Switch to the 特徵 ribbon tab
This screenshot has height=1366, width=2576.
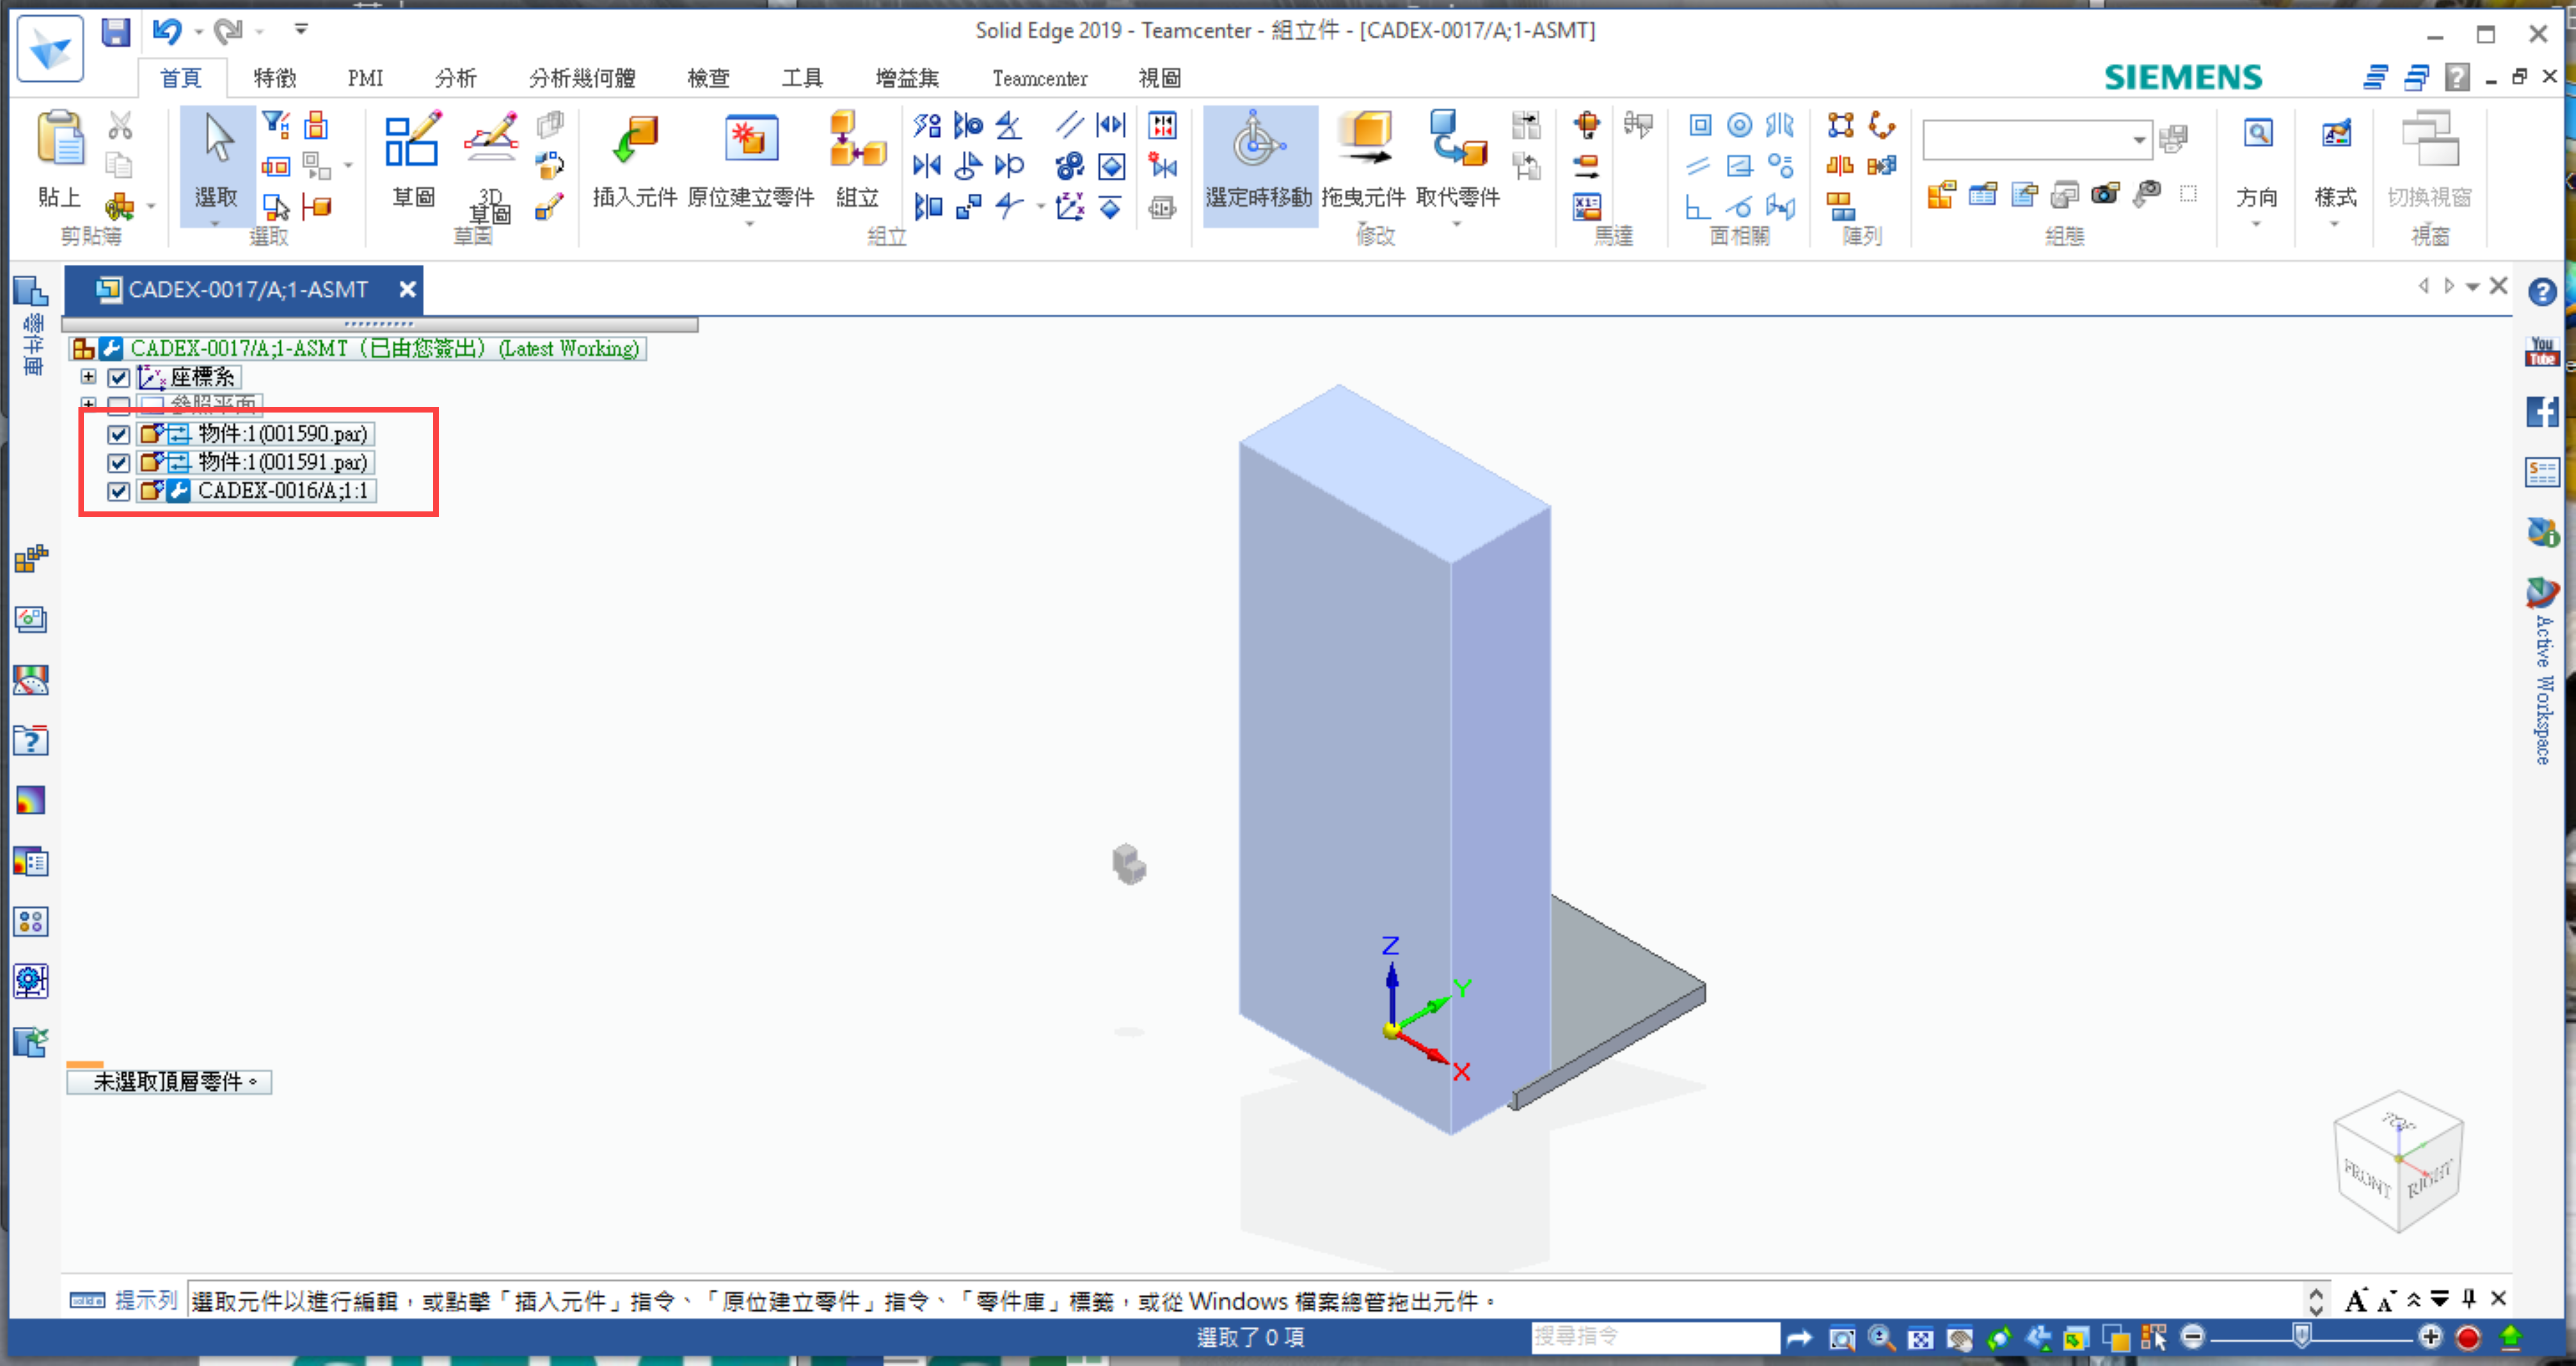pyautogui.click(x=274, y=78)
